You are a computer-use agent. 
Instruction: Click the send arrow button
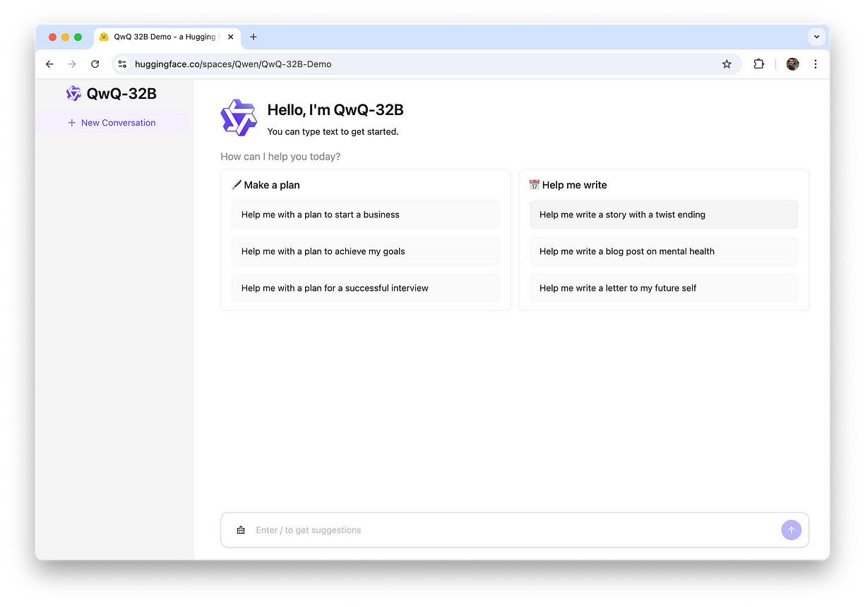(791, 530)
